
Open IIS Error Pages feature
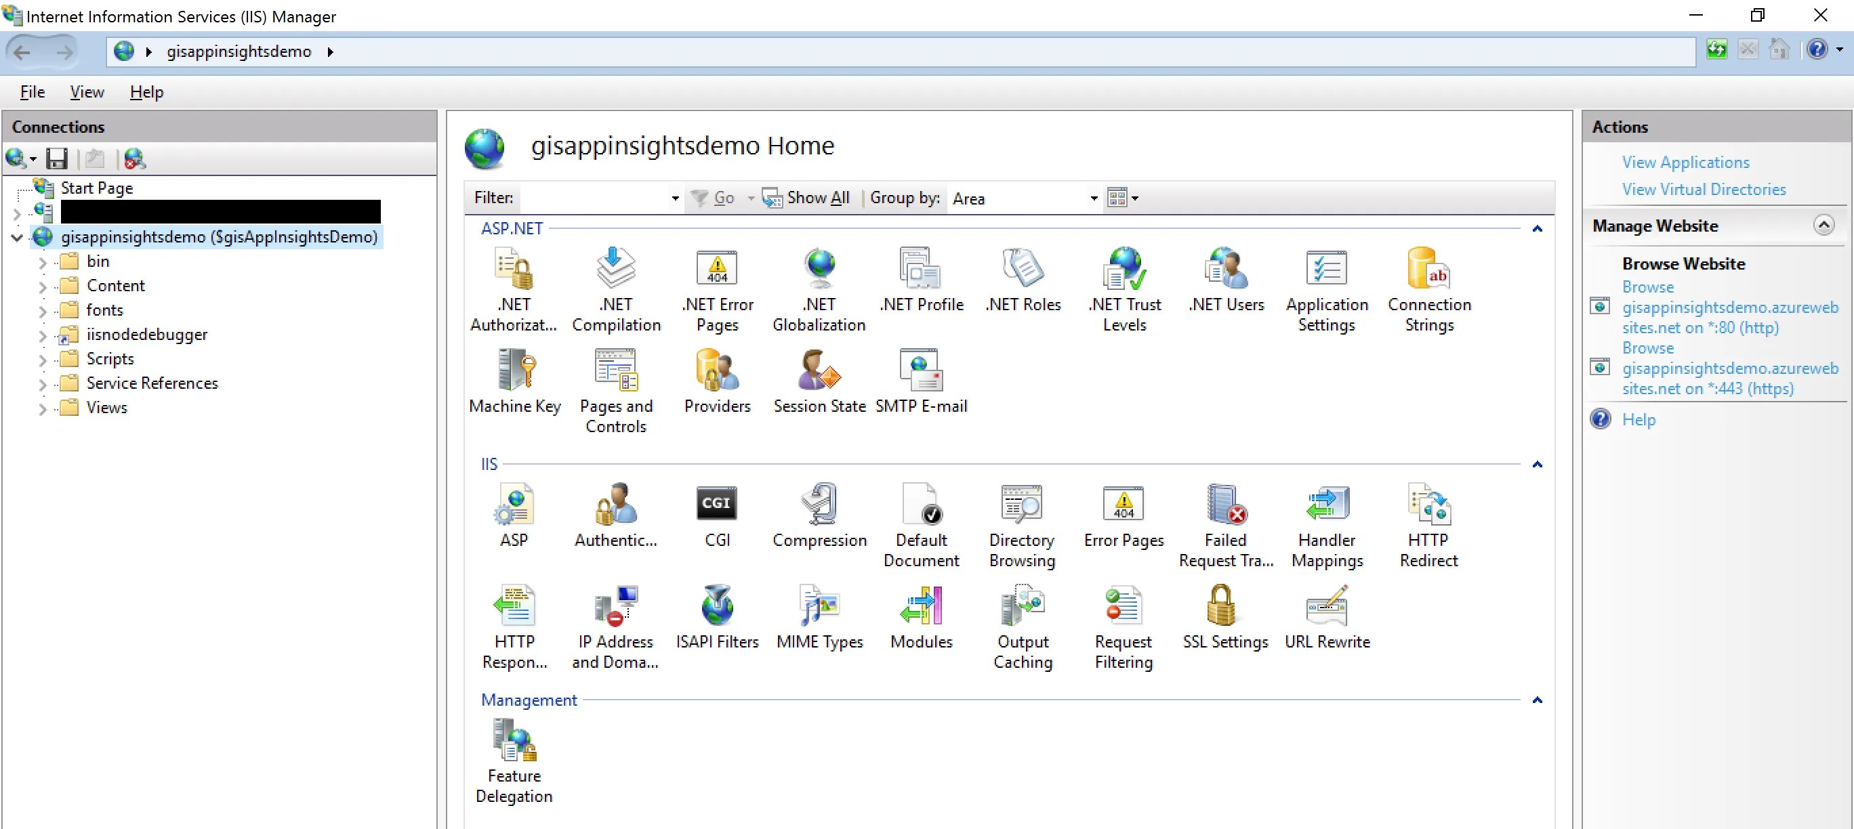tap(1124, 516)
